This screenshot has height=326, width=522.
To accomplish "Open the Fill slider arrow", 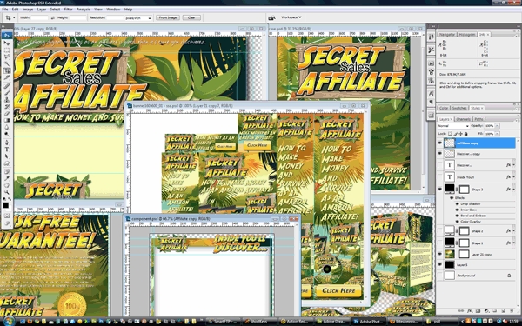I will click(497, 134).
